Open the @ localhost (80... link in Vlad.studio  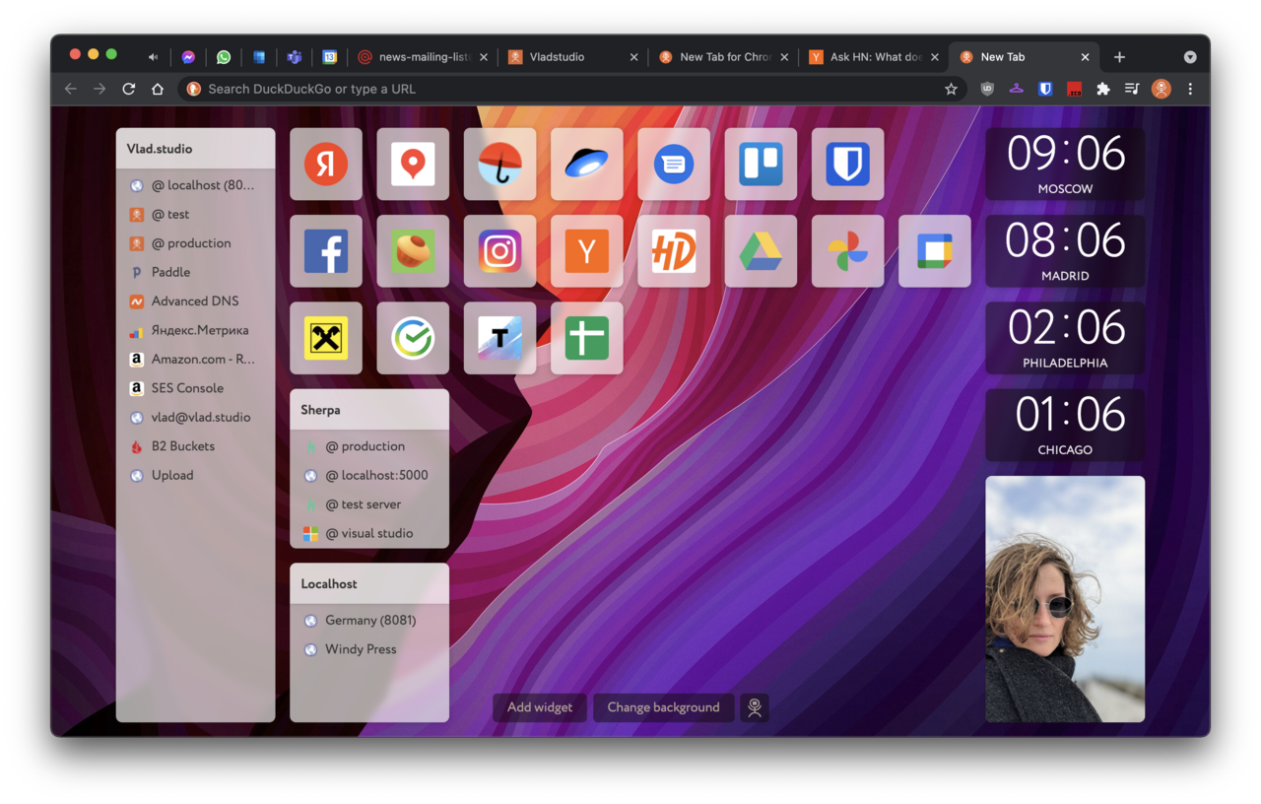tap(195, 185)
